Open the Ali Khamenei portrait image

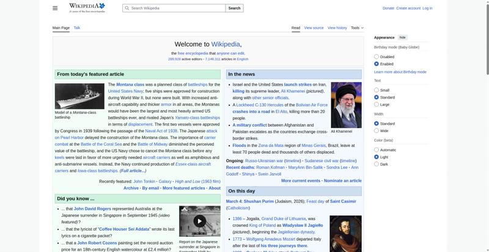click(x=346, y=105)
